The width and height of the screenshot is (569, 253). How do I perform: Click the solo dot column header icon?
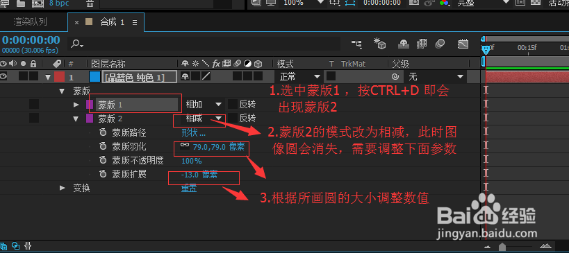coord(23,64)
